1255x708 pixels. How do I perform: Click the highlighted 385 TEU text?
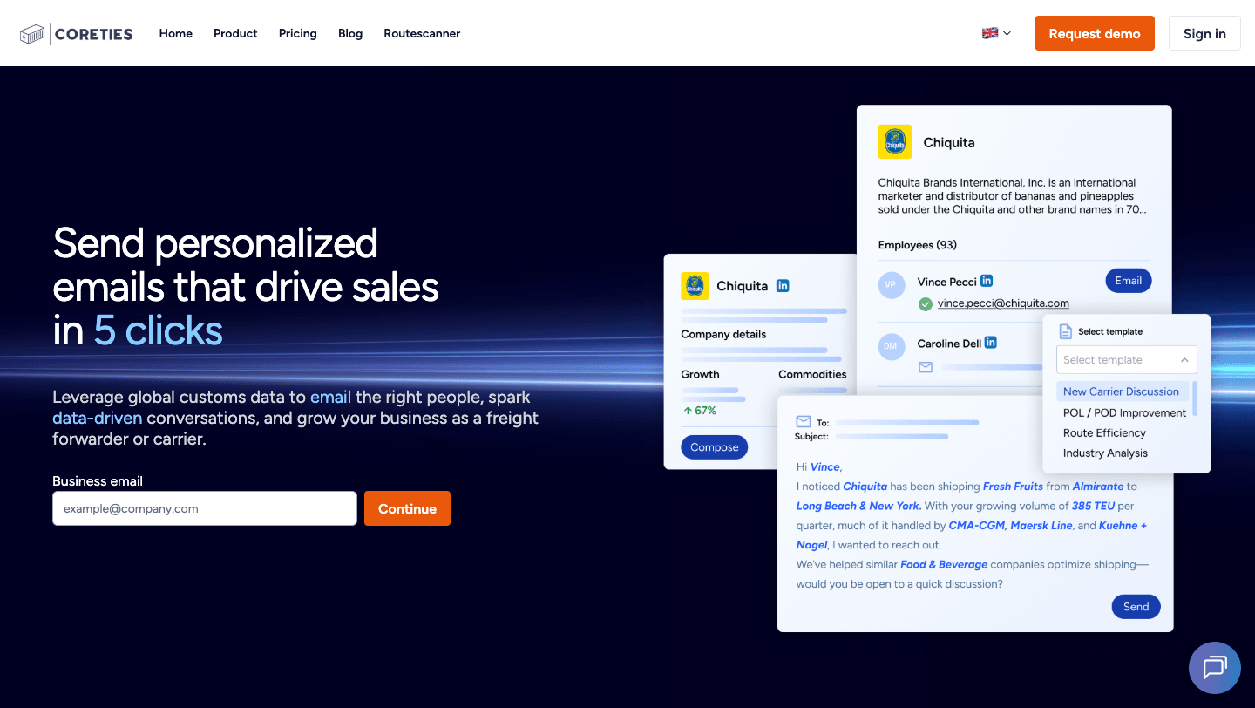(x=1094, y=506)
